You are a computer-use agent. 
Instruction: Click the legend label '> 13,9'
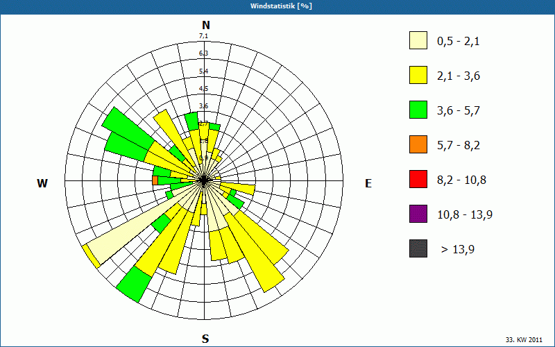coord(458,250)
